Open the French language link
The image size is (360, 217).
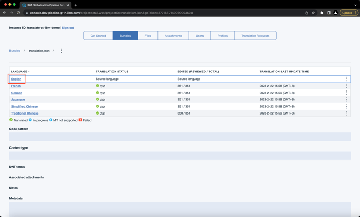[x=16, y=86]
